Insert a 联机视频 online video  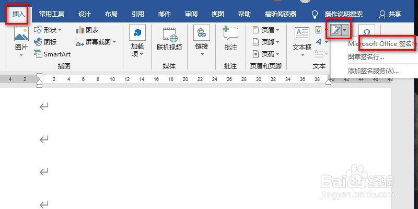point(169,39)
